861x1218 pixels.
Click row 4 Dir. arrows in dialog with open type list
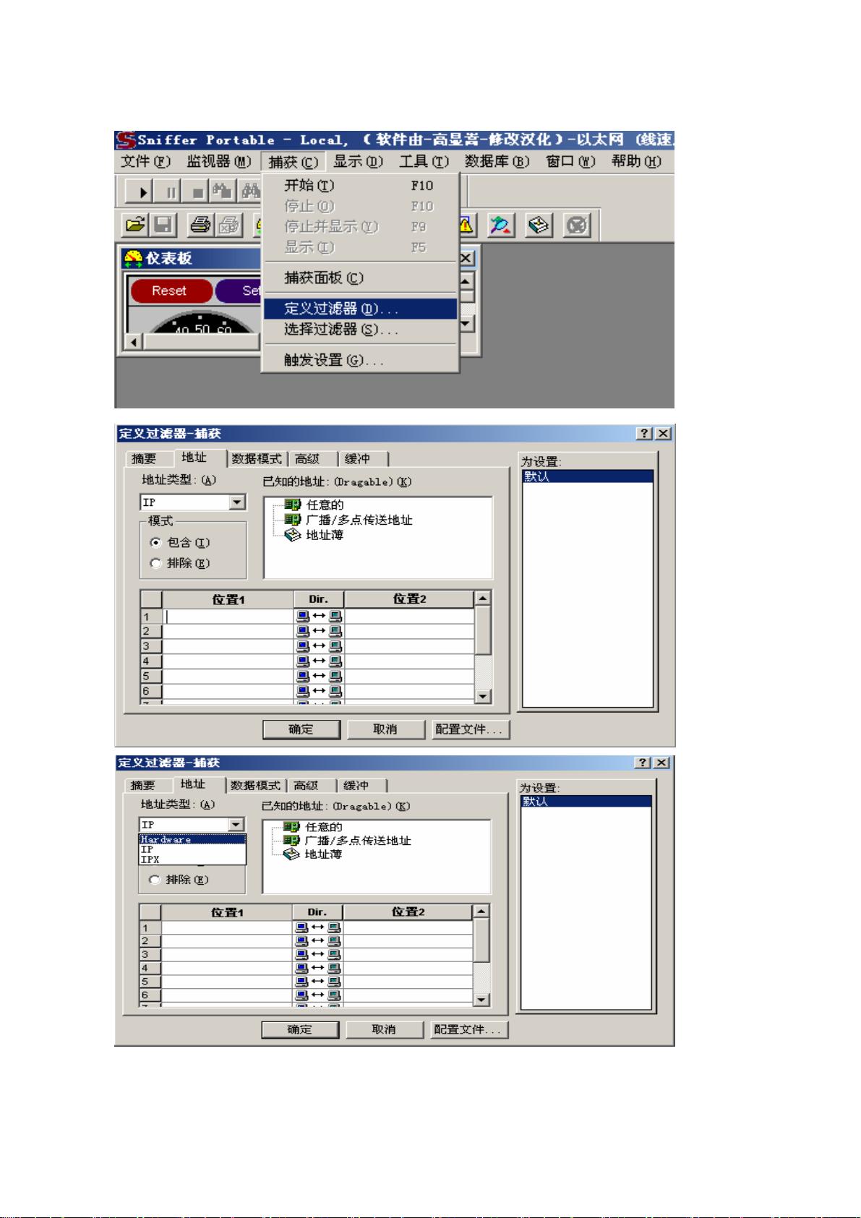pyautogui.click(x=317, y=968)
